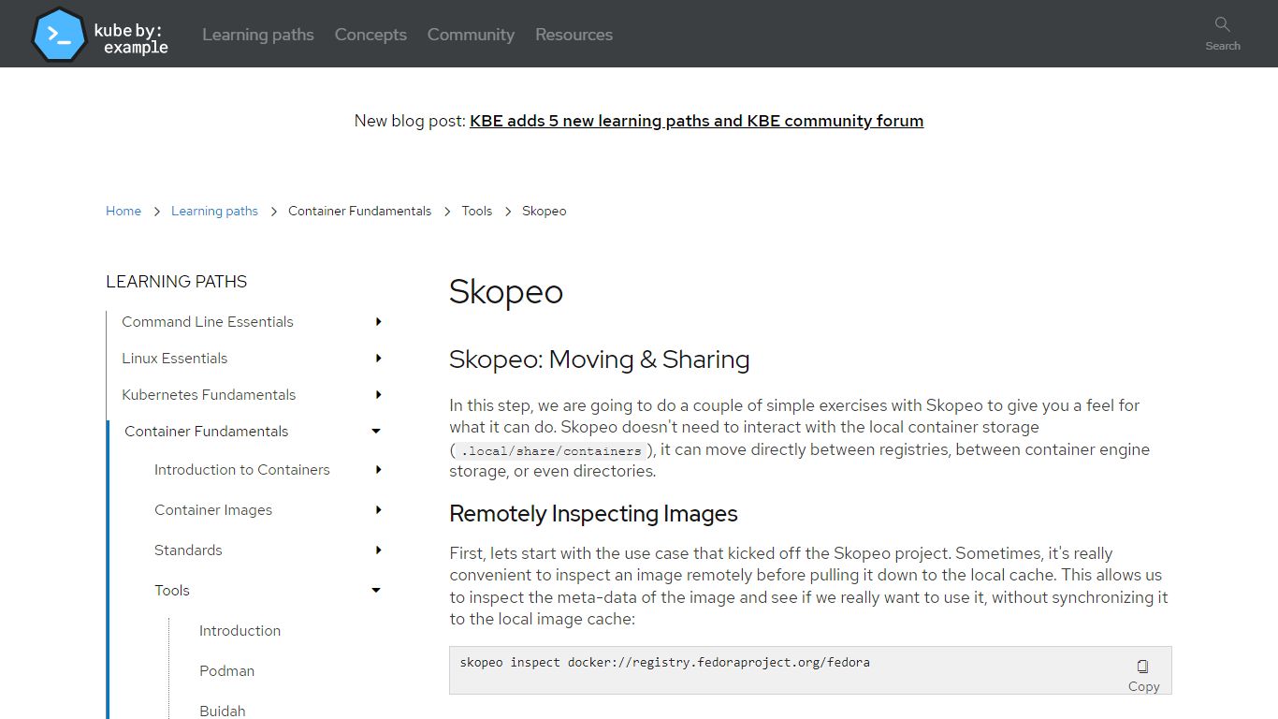Collapse Container Fundamentals arrow
1278x719 pixels.
[376, 432]
